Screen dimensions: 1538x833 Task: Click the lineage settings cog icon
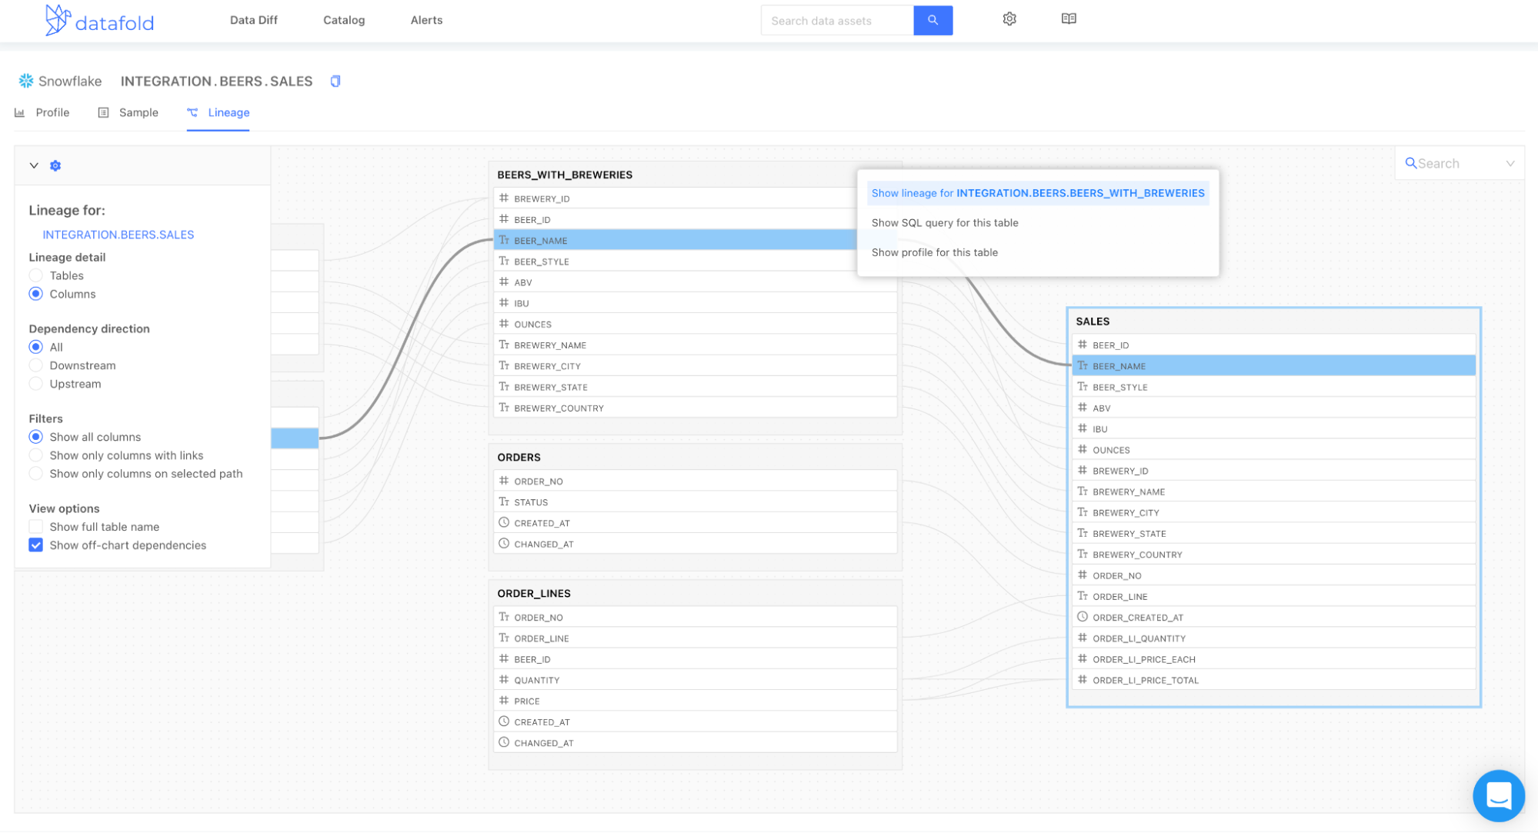[x=55, y=165]
